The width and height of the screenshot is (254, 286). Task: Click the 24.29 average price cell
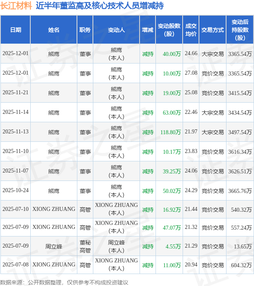(191, 190)
